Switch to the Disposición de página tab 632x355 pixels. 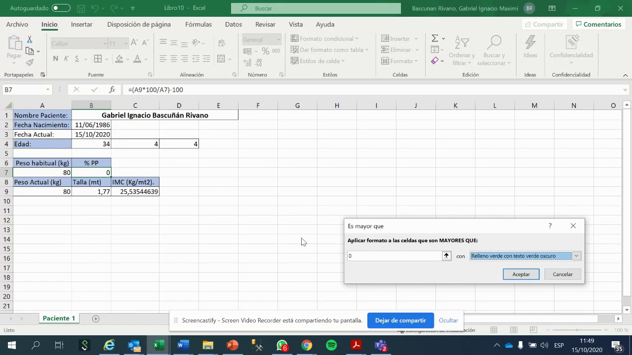[139, 24]
